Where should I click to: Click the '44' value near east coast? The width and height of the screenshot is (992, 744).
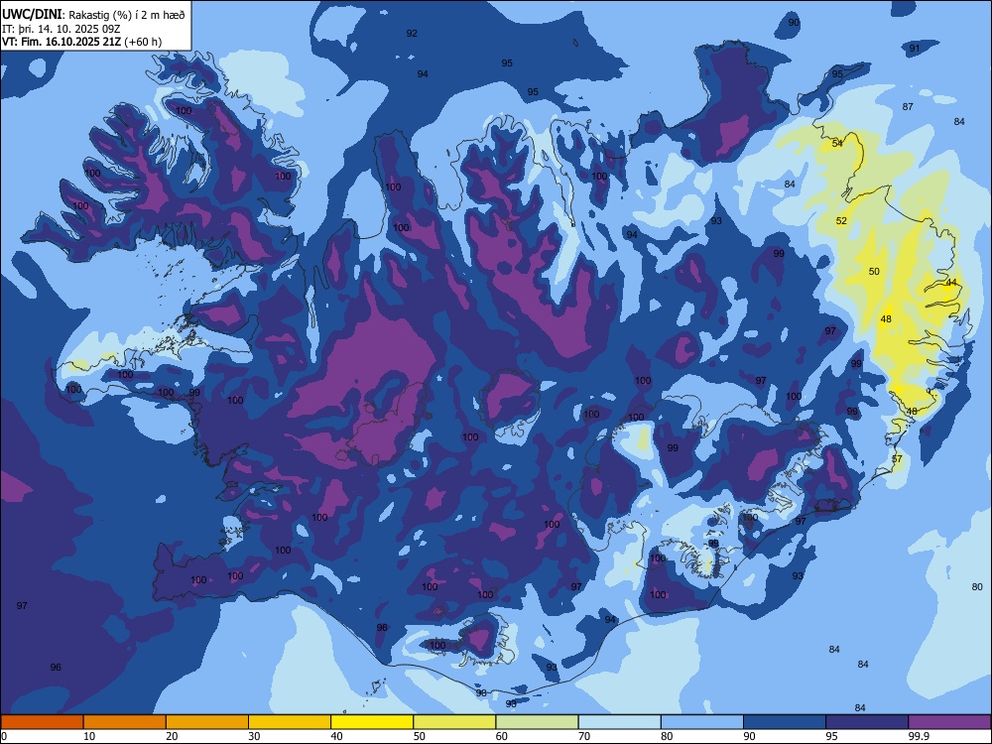(x=951, y=282)
